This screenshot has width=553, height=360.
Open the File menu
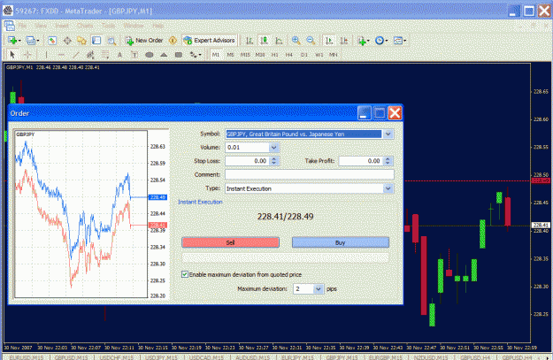[22, 26]
